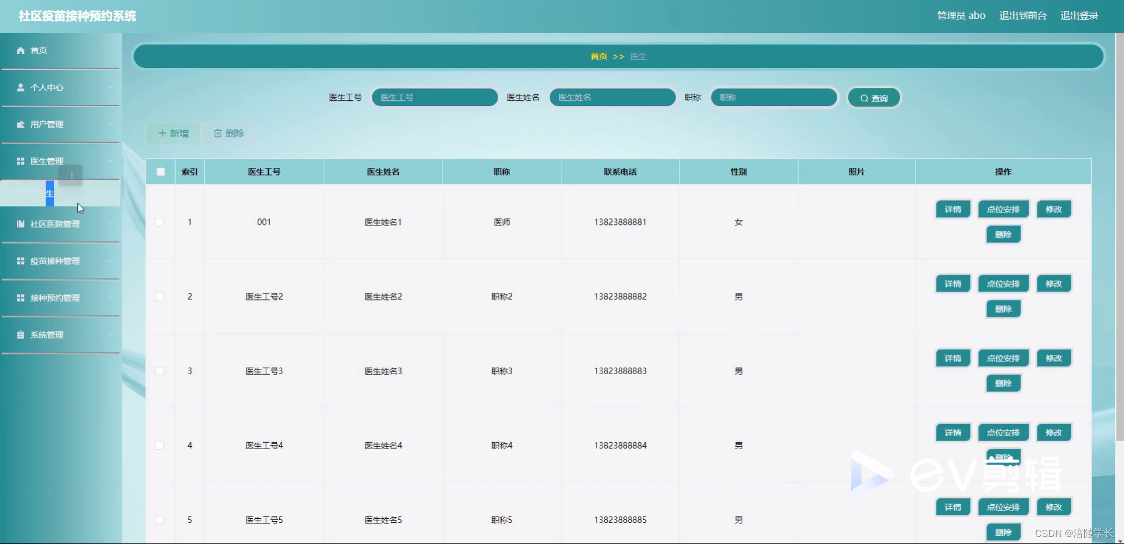Click inside the 医生姓名 input field
Viewport: 1124px width, 544px height.
point(612,97)
